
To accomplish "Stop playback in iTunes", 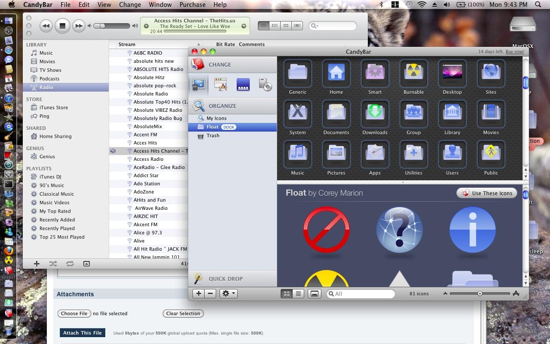I will click(62, 26).
